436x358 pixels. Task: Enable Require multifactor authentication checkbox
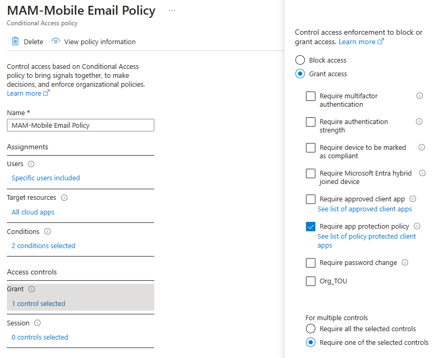pos(311,96)
